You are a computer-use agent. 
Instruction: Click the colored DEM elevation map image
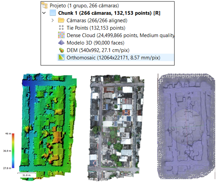[x=48, y=127]
